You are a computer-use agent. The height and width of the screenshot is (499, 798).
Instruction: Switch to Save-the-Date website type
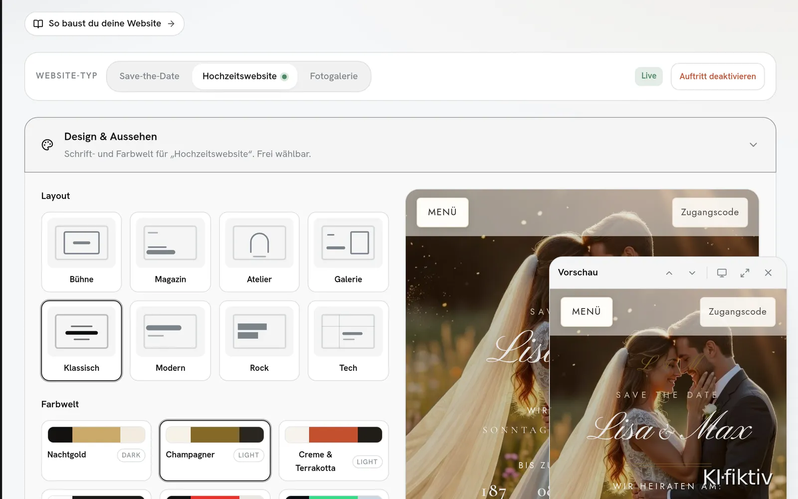point(150,76)
